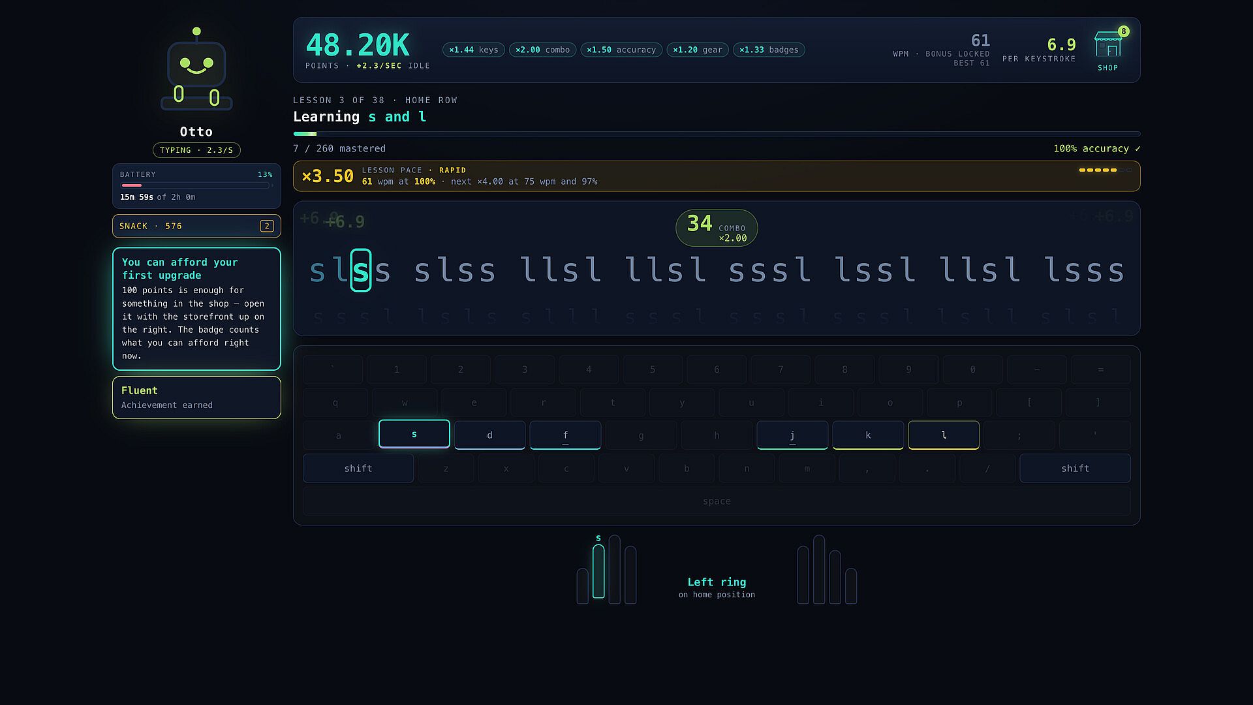Click the battery progress bar

pos(195,185)
